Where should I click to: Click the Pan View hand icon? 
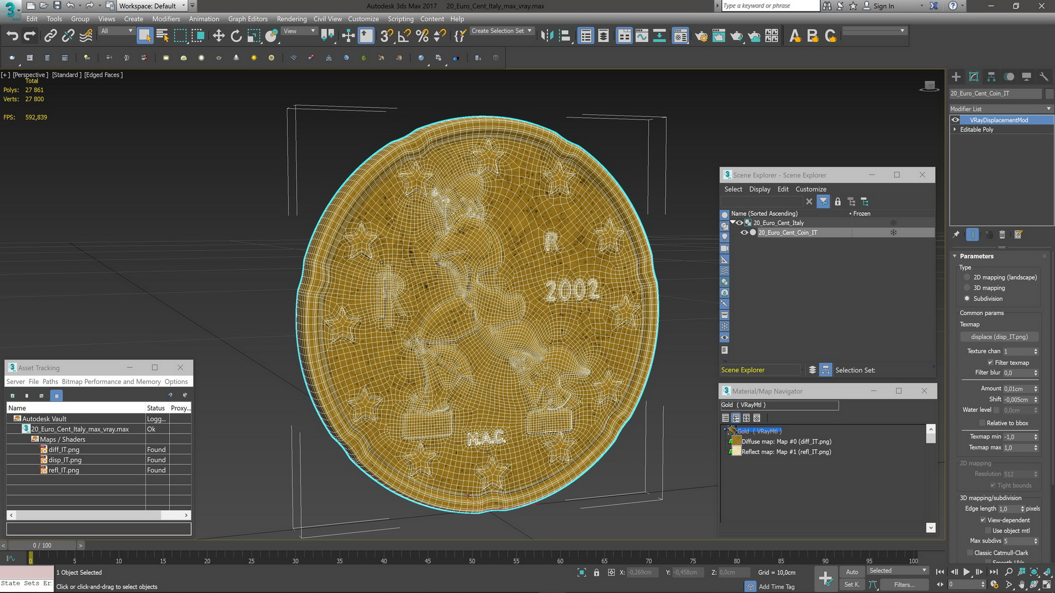tap(1021, 585)
